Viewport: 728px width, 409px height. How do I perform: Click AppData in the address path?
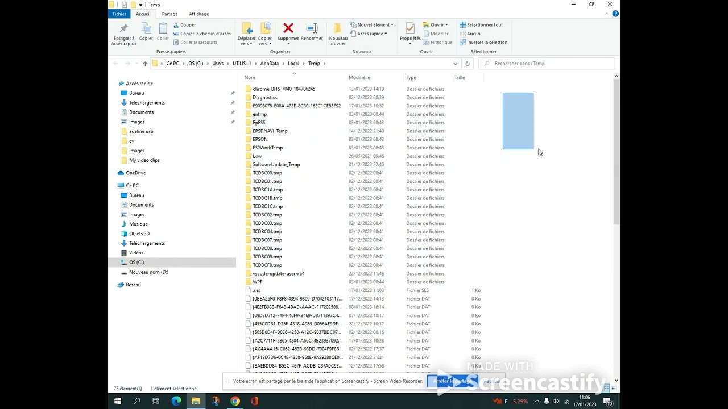tap(270, 64)
